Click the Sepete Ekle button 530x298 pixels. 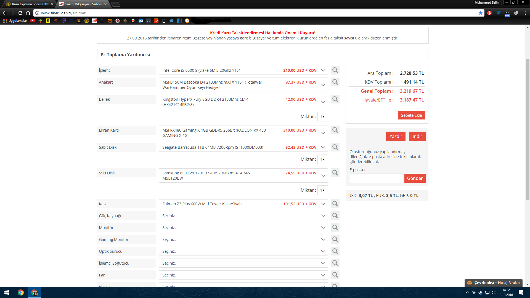(x=411, y=115)
